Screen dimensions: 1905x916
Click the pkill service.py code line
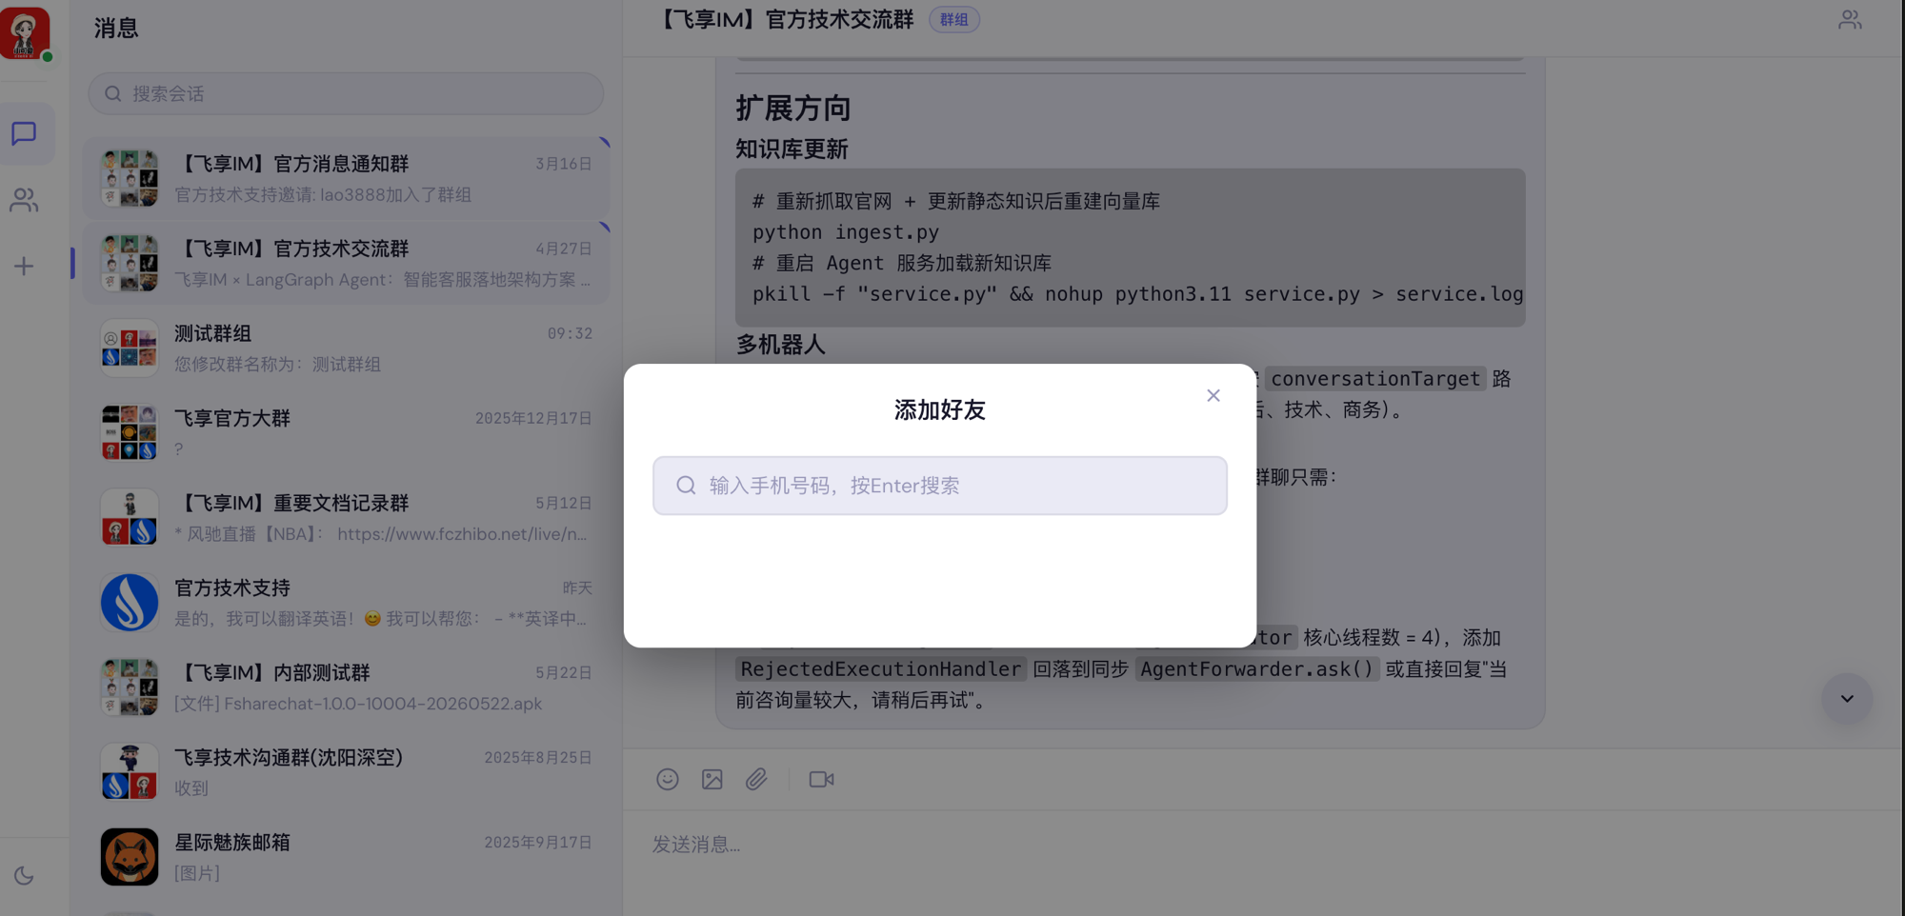(1138, 294)
